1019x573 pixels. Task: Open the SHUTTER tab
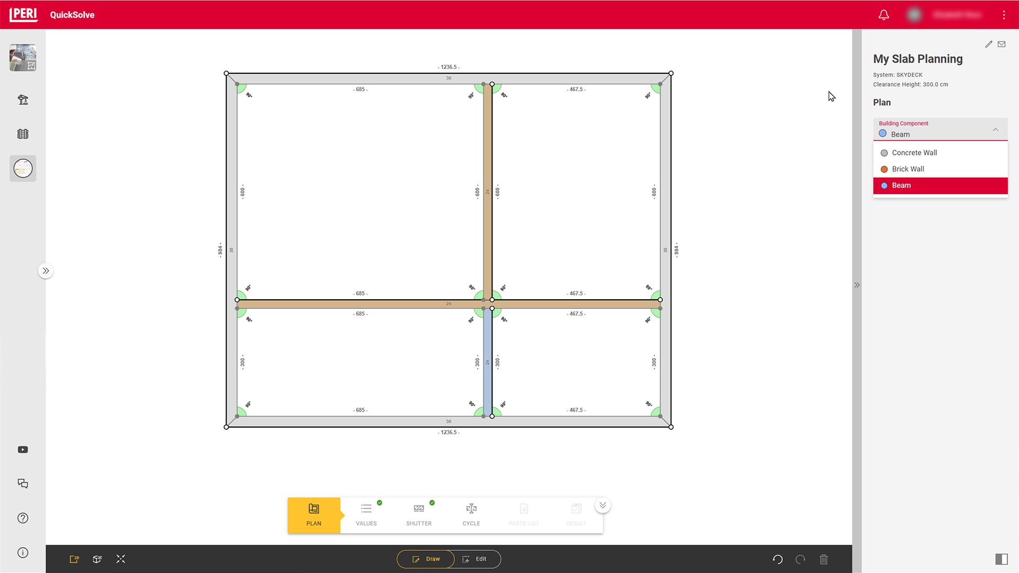pyautogui.click(x=419, y=515)
